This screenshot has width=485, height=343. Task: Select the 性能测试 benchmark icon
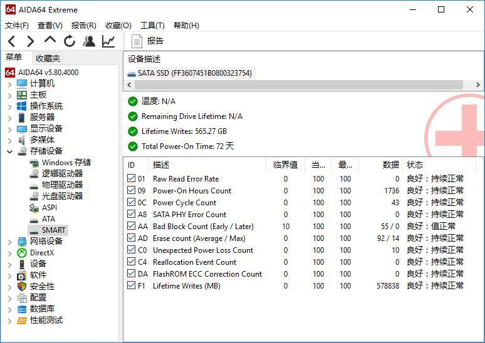coord(22,320)
